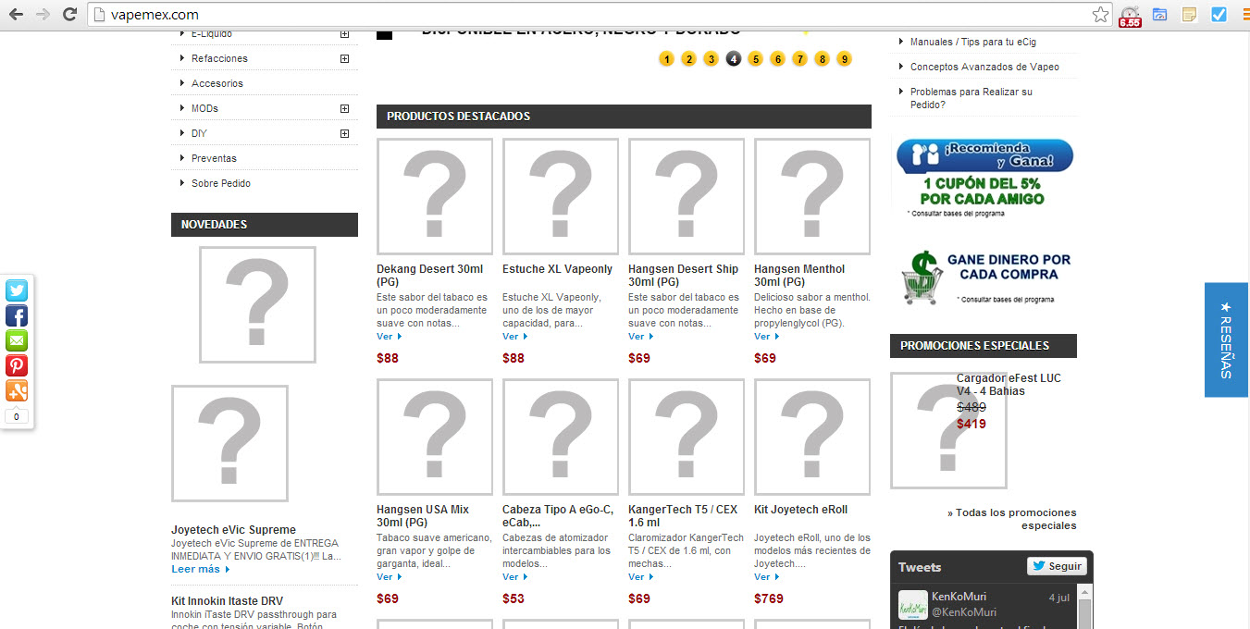Share on Twitter via side bar
The height and width of the screenshot is (629, 1250).
point(17,290)
